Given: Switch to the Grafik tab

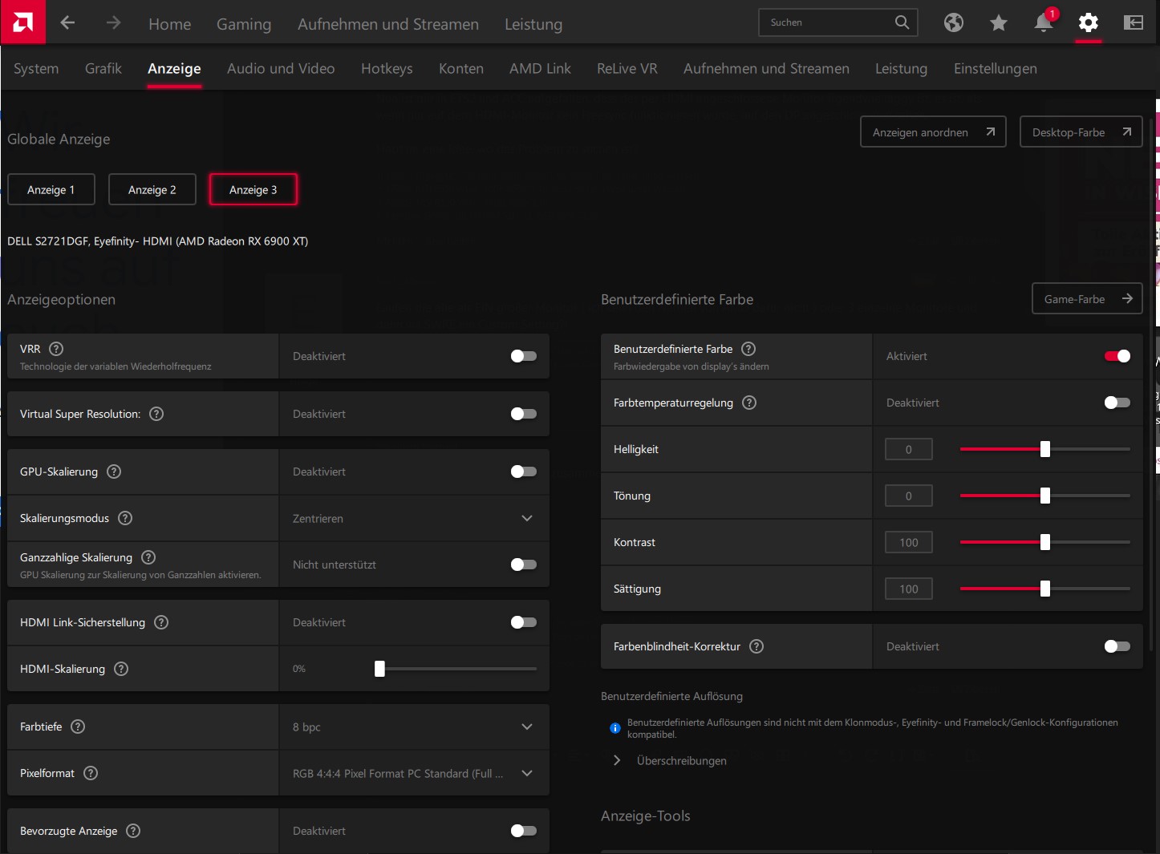Looking at the screenshot, I should pos(103,69).
